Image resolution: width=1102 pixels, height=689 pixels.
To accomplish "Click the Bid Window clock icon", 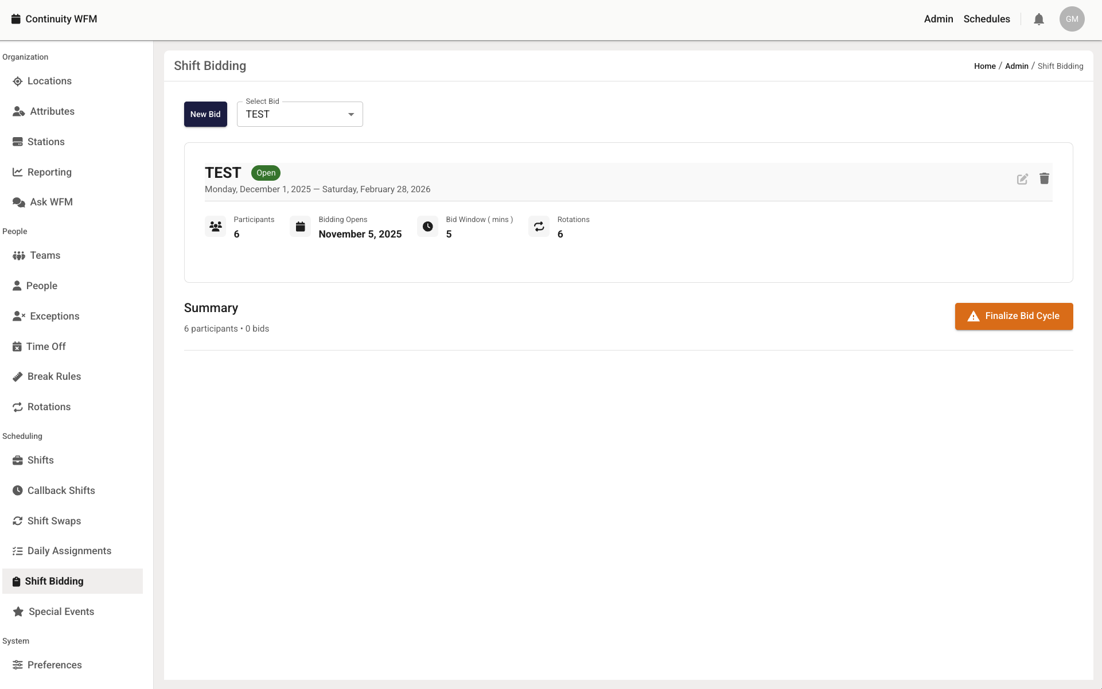I will pos(427,227).
